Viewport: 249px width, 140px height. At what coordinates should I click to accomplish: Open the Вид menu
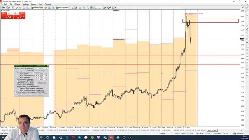tap(11, 4)
